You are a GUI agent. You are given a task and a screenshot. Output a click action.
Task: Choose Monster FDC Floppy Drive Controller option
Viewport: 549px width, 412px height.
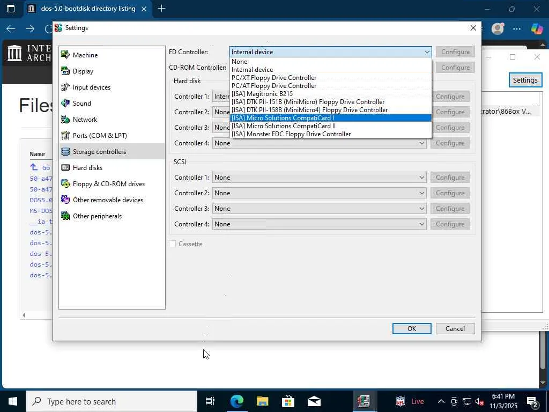tap(330, 134)
